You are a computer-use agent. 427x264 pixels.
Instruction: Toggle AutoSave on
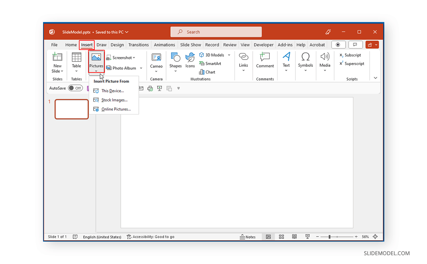(x=75, y=88)
